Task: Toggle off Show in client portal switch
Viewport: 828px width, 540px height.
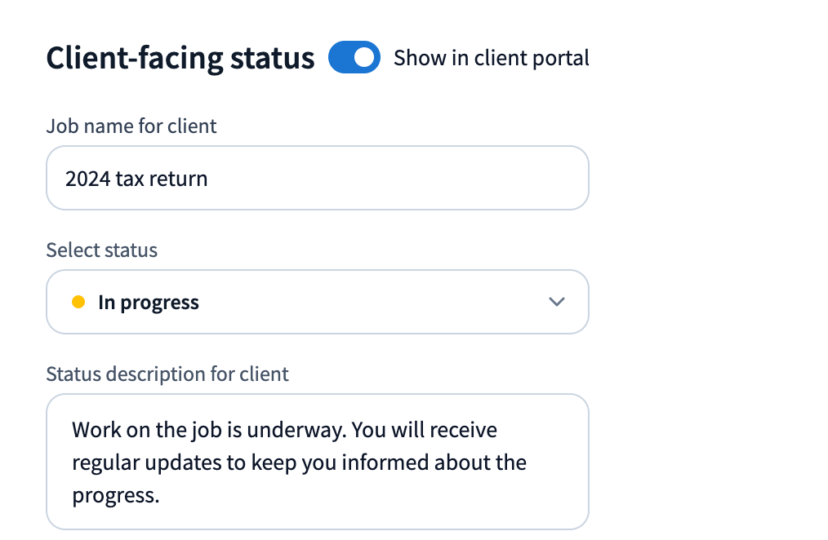Action: pos(354,58)
